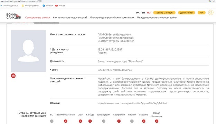Click the grey Швейцария sanction indicator
The image size is (216, 124).
pos(104,121)
